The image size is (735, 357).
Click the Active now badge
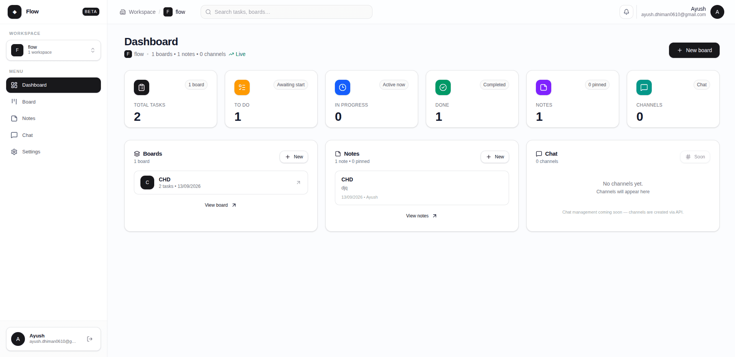[394, 85]
